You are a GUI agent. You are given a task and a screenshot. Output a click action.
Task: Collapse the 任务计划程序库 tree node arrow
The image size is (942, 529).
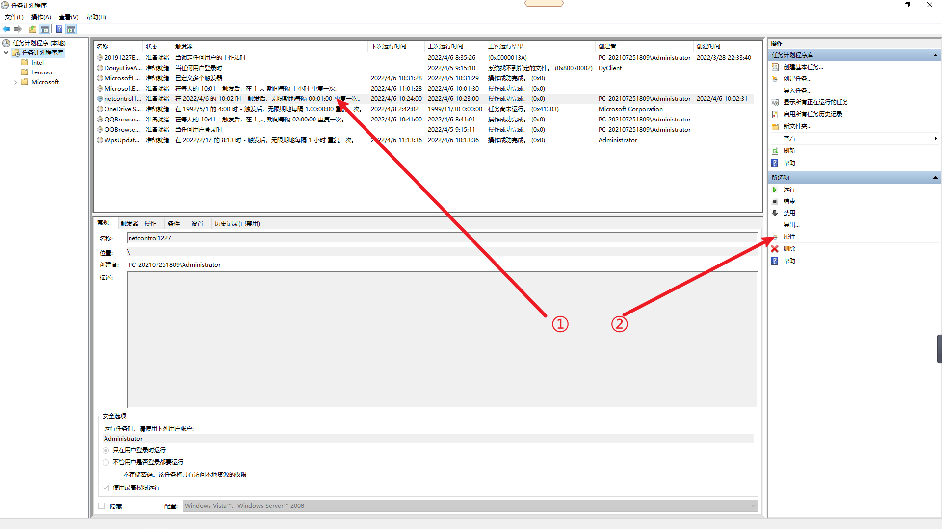pos(6,53)
